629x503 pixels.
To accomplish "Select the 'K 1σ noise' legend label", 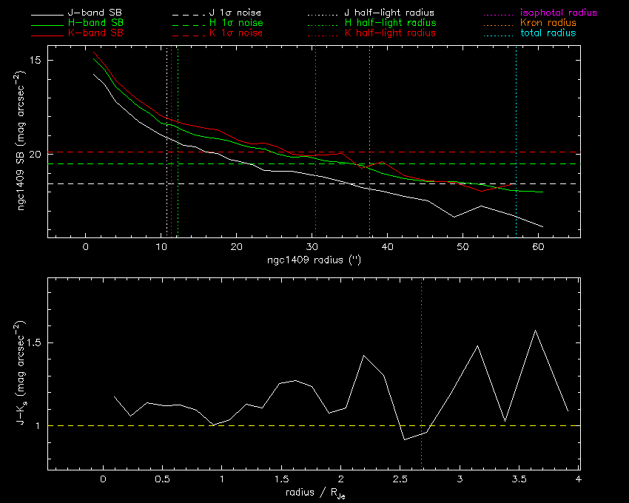I will pos(236,34).
